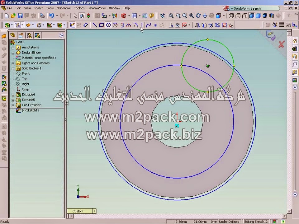Click the Rotate View icon
Viewport: 299px width, 224px height.
pos(198,16)
